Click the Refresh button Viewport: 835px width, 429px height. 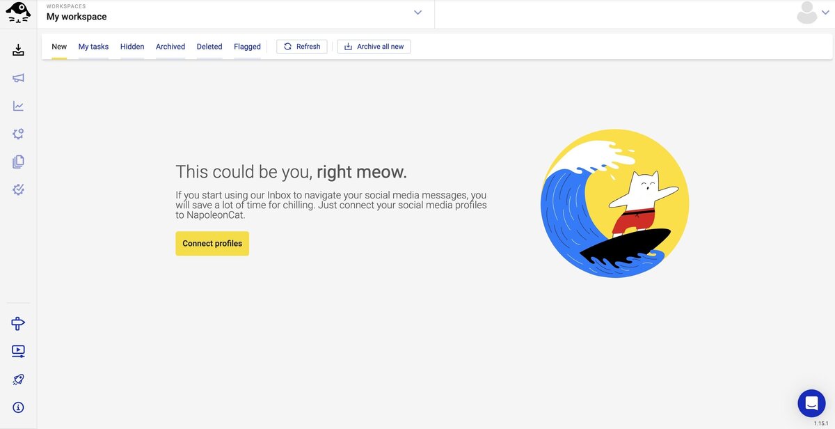302,47
